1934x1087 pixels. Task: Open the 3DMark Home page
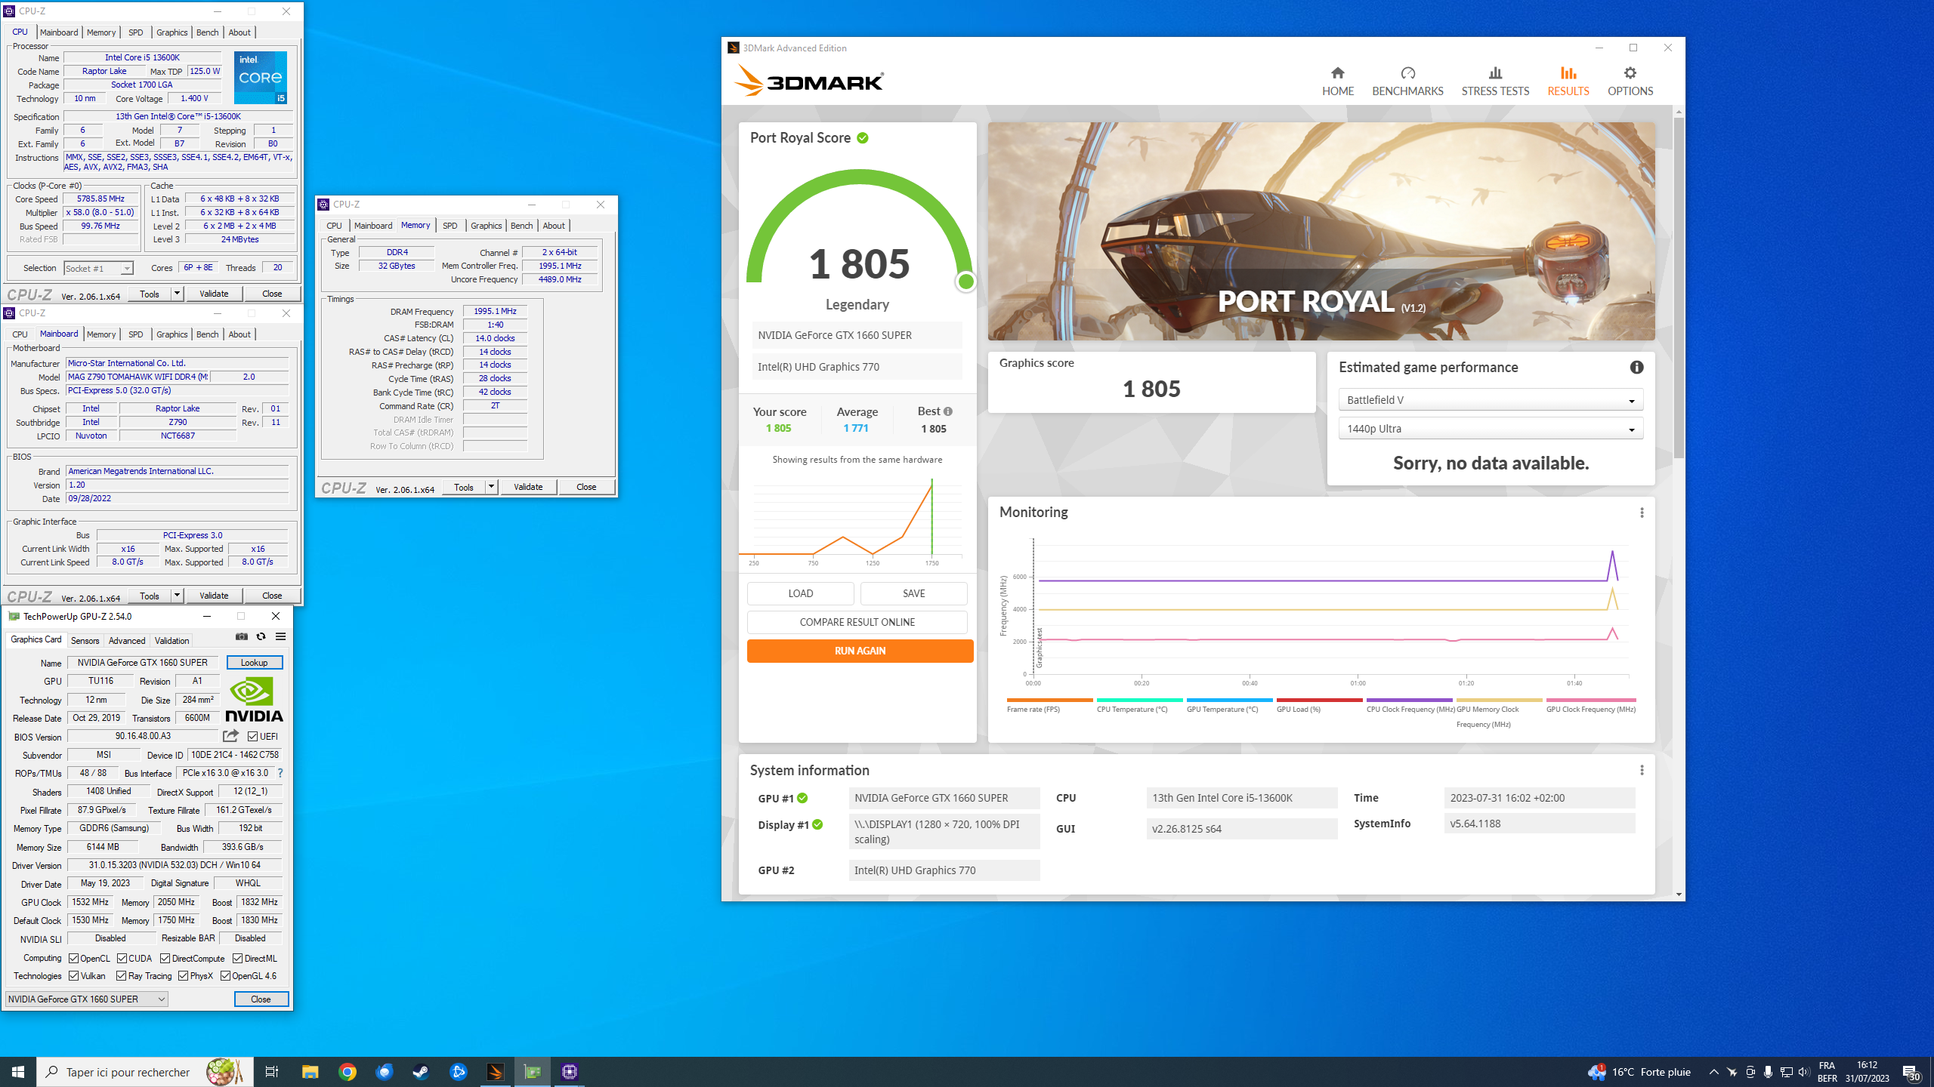[1337, 81]
